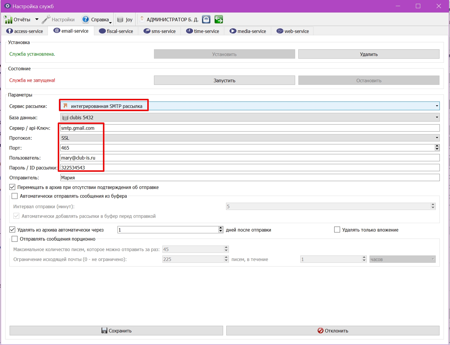Click the Пользователь field mary@club-is.ru
Viewport: 450px width, 345px height.
click(250, 157)
